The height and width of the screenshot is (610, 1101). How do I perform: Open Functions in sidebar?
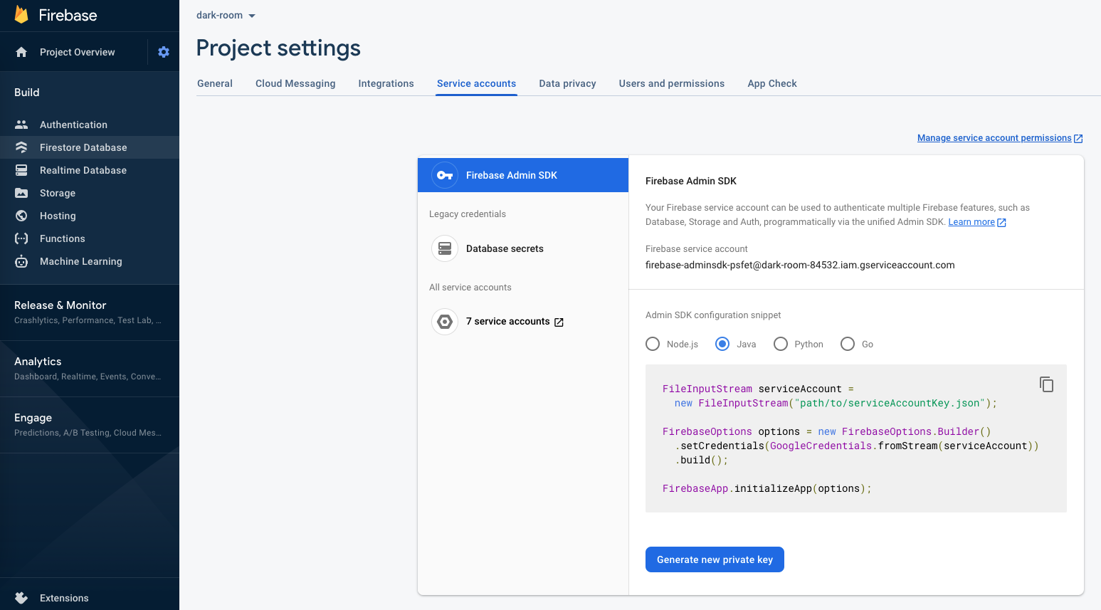90,238
